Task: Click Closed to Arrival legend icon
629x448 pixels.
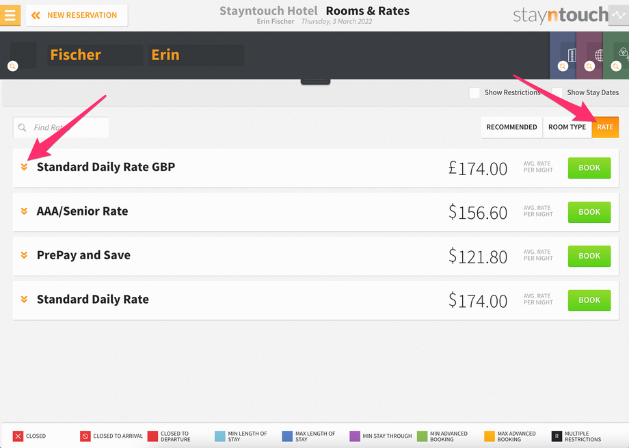Action: tap(85, 436)
